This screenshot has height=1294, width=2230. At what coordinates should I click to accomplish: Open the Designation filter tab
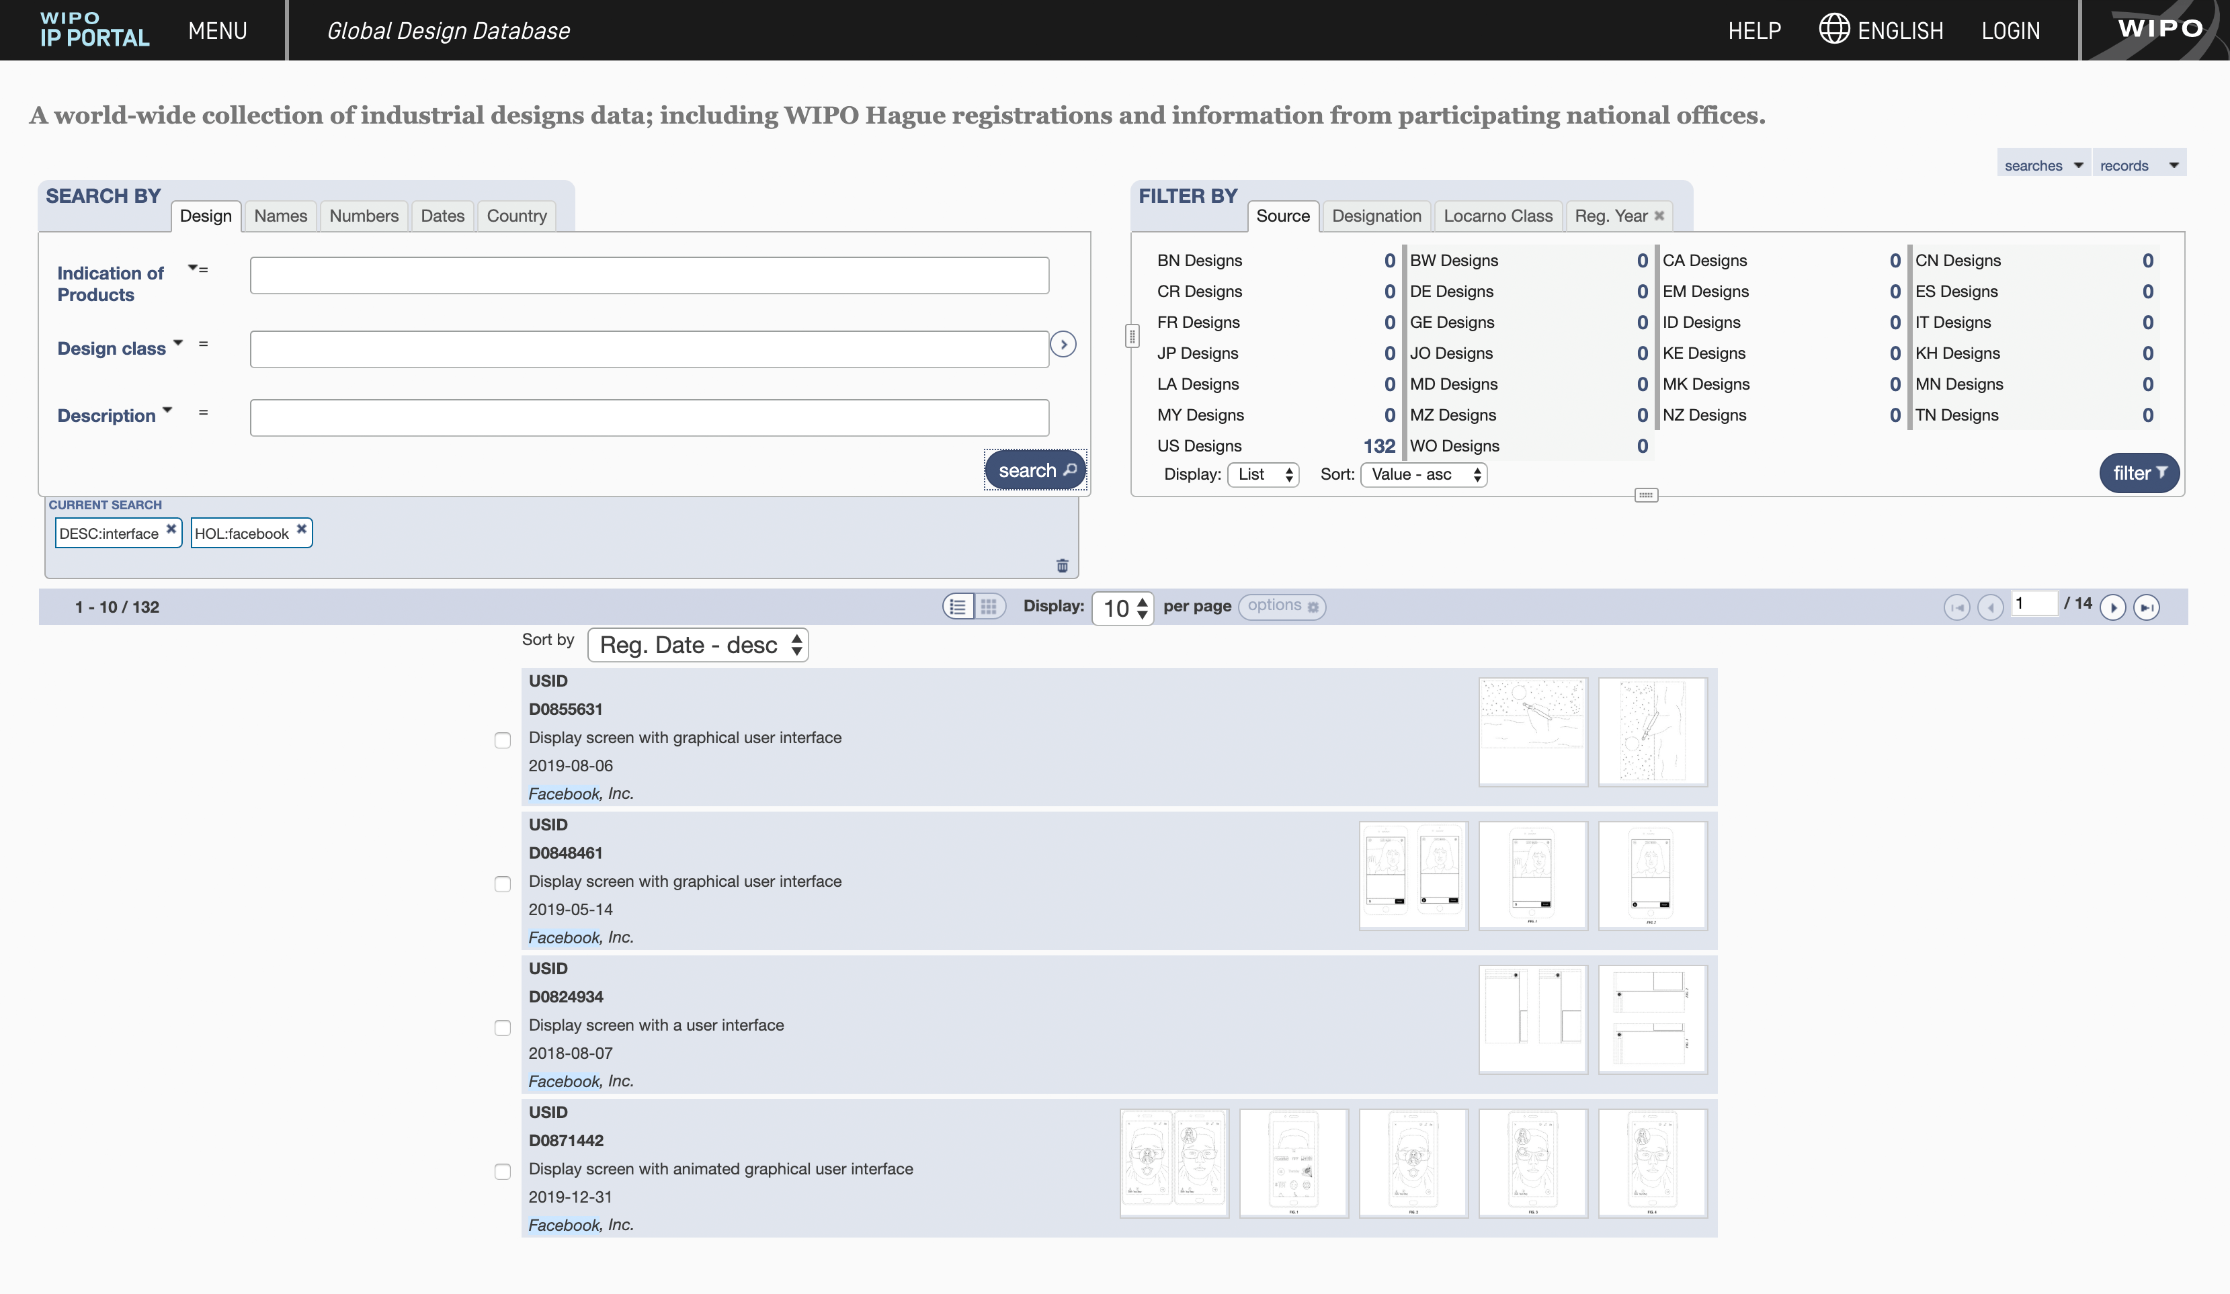tap(1376, 216)
